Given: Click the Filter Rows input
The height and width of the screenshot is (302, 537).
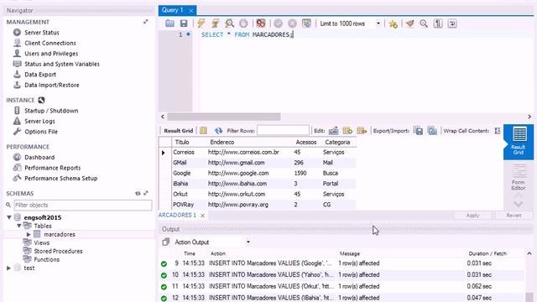Looking at the screenshot, I should (283, 131).
